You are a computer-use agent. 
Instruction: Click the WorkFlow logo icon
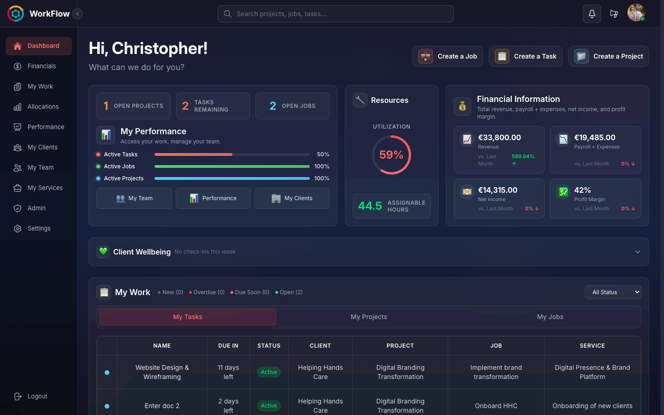15,13
